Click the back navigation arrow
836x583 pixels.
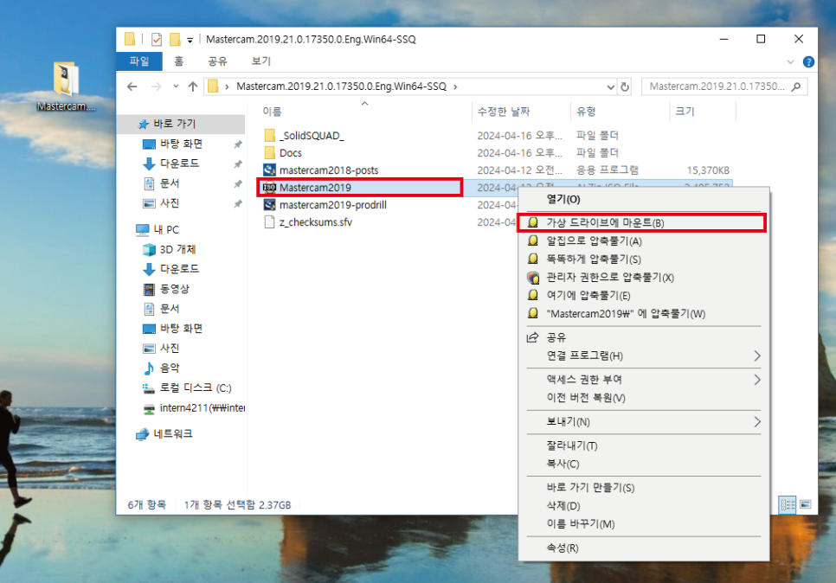click(x=132, y=86)
